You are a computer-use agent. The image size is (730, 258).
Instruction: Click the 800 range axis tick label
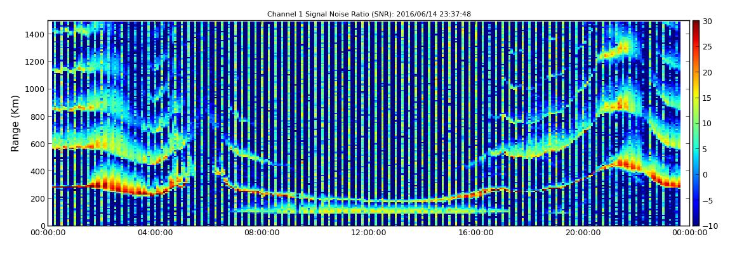37,117
